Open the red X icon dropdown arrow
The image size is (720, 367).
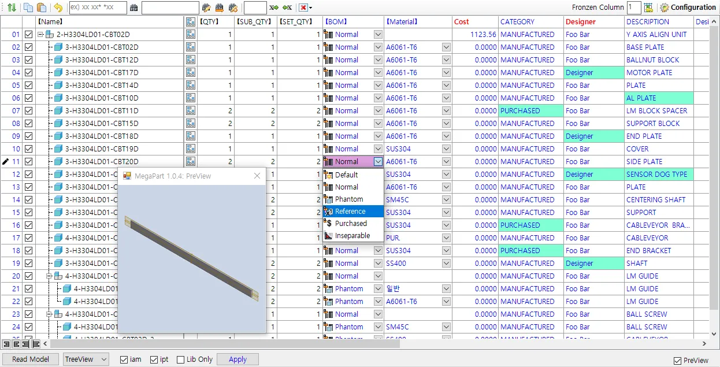point(311,8)
